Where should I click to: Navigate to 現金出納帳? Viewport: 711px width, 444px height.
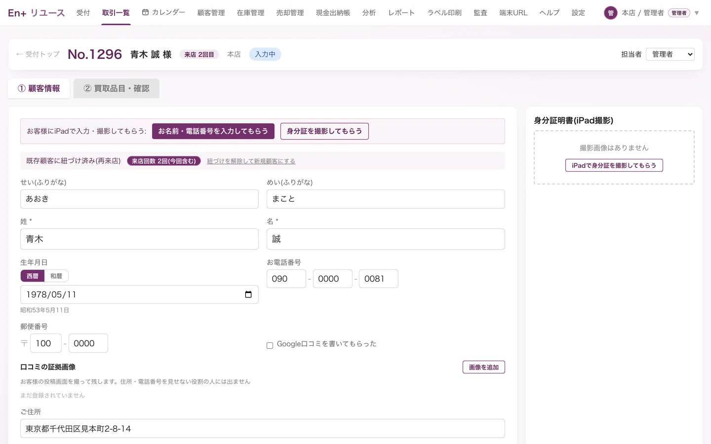coord(333,13)
